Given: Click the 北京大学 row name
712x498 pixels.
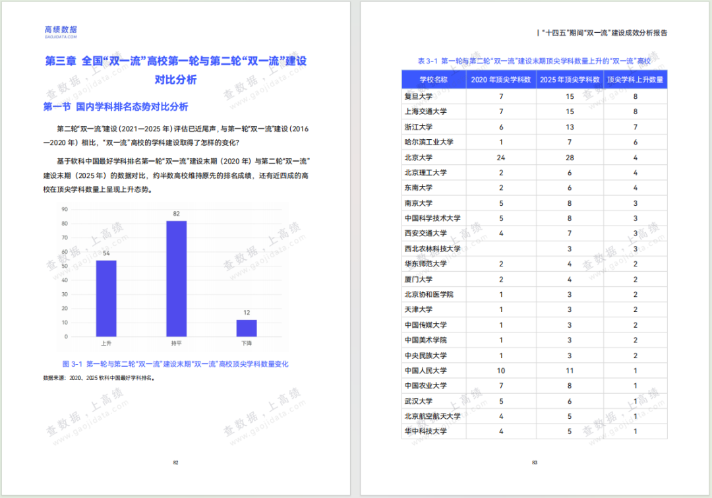Looking at the screenshot, I should tap(418, 158).
